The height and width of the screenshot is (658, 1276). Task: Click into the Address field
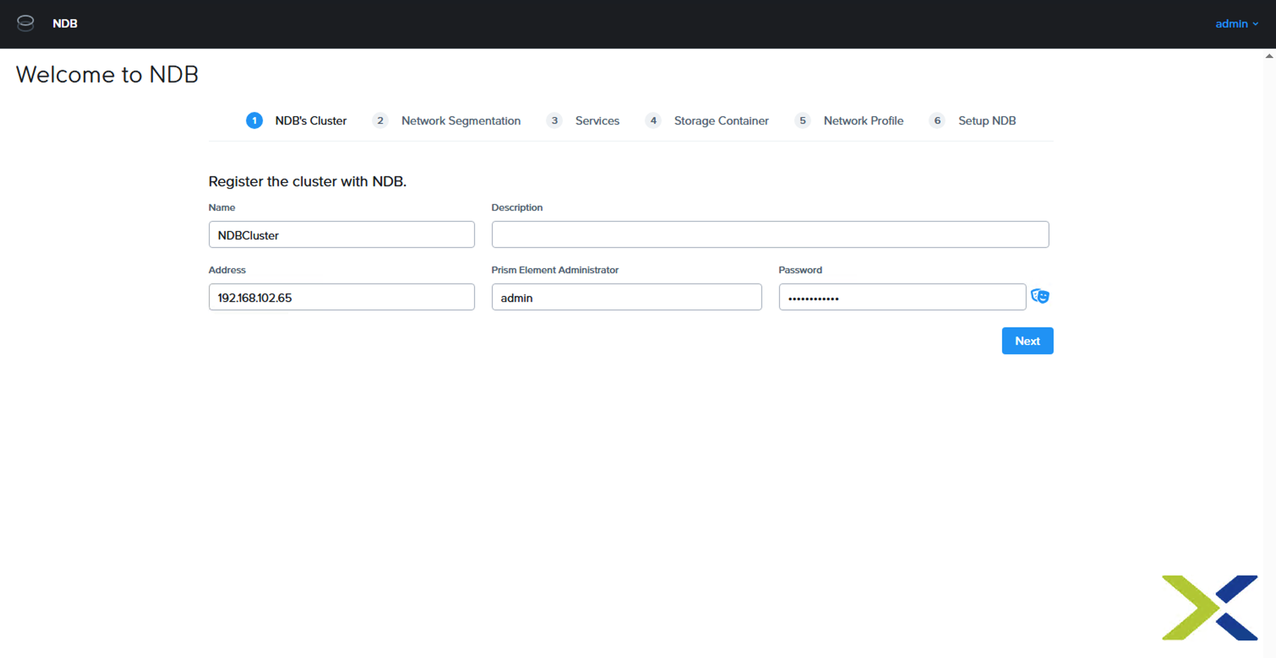[x=341, y=297]
